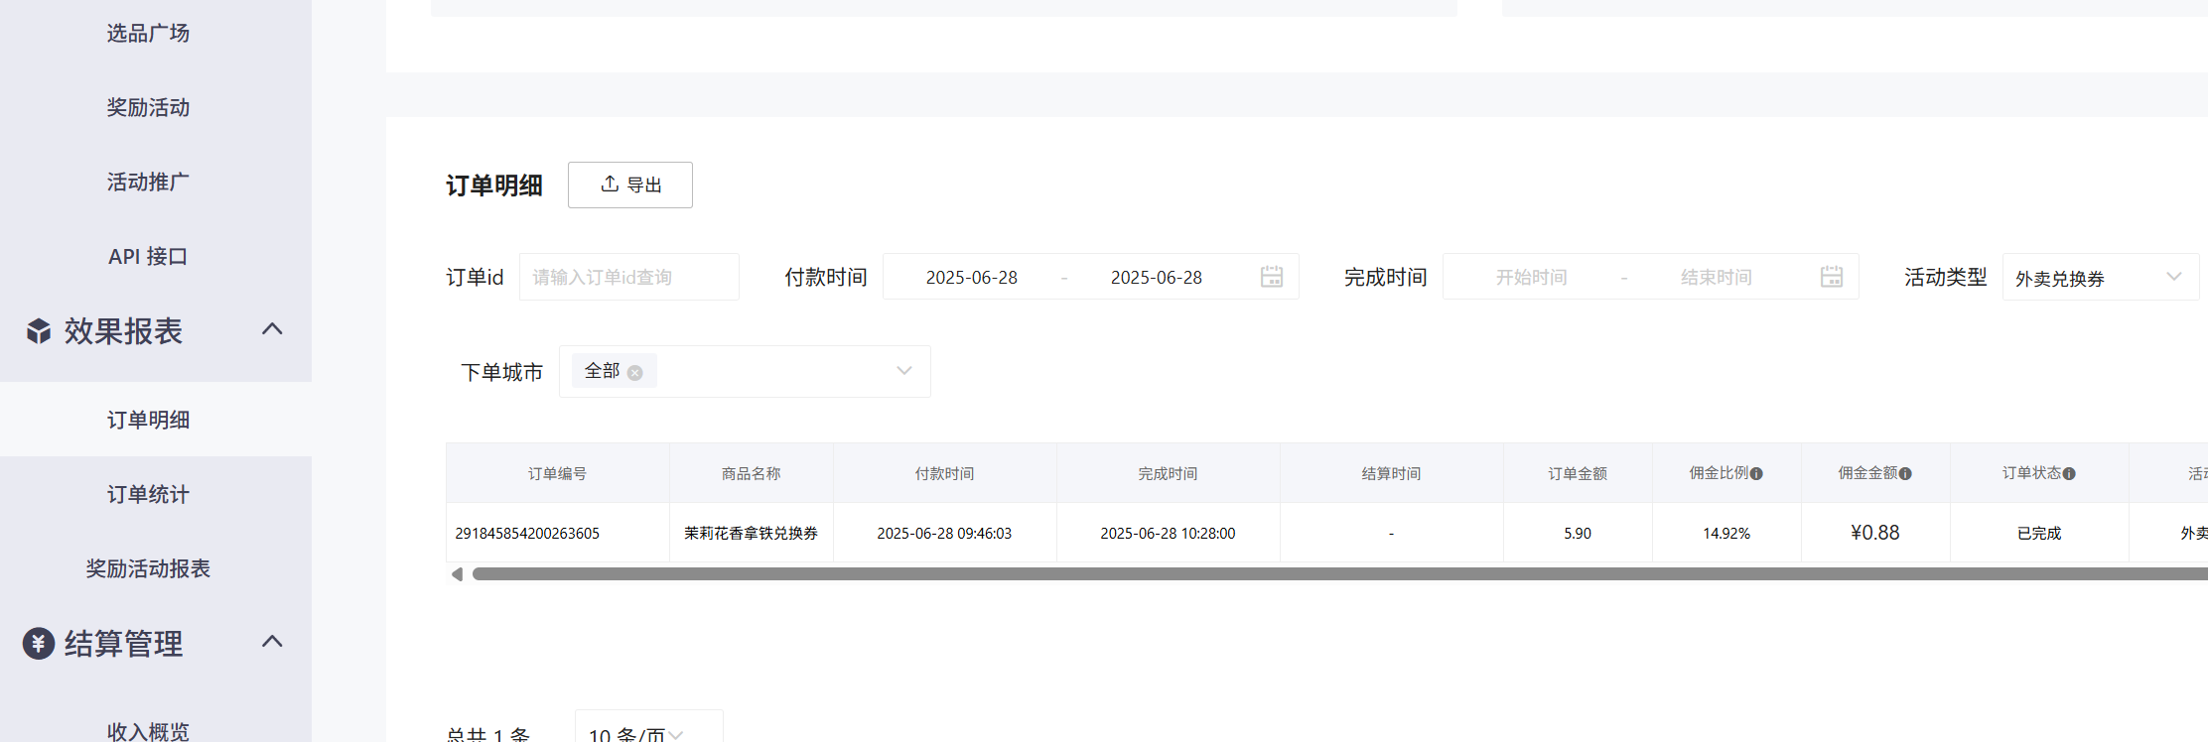Collapse the 结算管理 menu section
Screen dimensions: 2208x742
(x=272, y=642)
